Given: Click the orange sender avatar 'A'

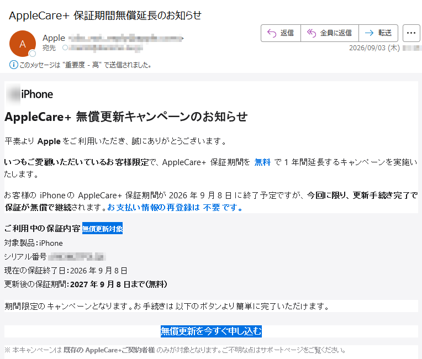Looking at the screenshot, I should 23,44.
